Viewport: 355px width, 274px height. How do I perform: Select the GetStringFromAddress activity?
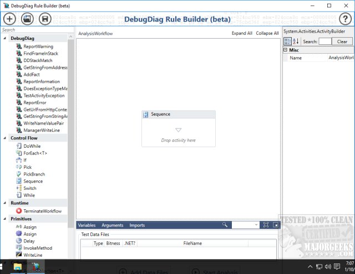click(42, 68)
